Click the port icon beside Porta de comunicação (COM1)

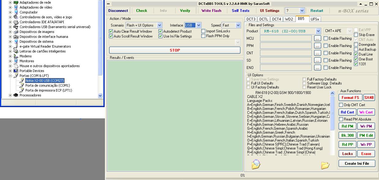click(22, 85)
